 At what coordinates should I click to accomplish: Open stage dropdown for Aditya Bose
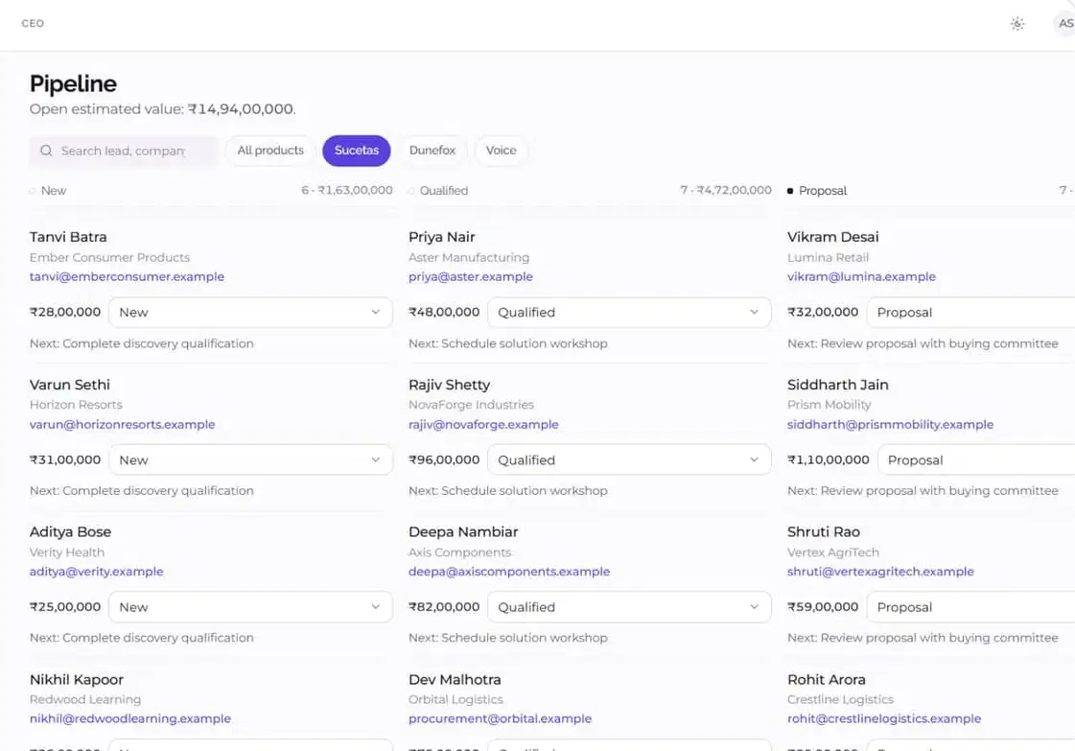click(251, 607)
